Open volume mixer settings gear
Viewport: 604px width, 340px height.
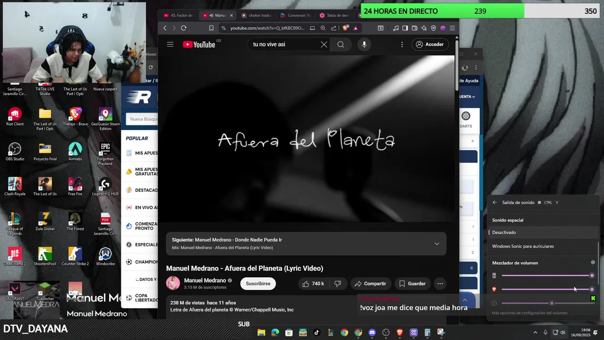[593, 263]
